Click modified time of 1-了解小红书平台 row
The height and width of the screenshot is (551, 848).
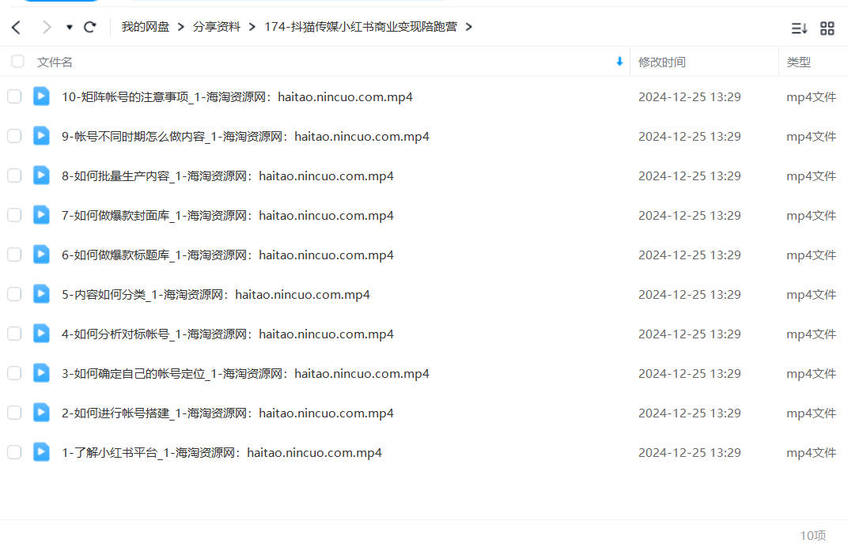tap(690, 453)
